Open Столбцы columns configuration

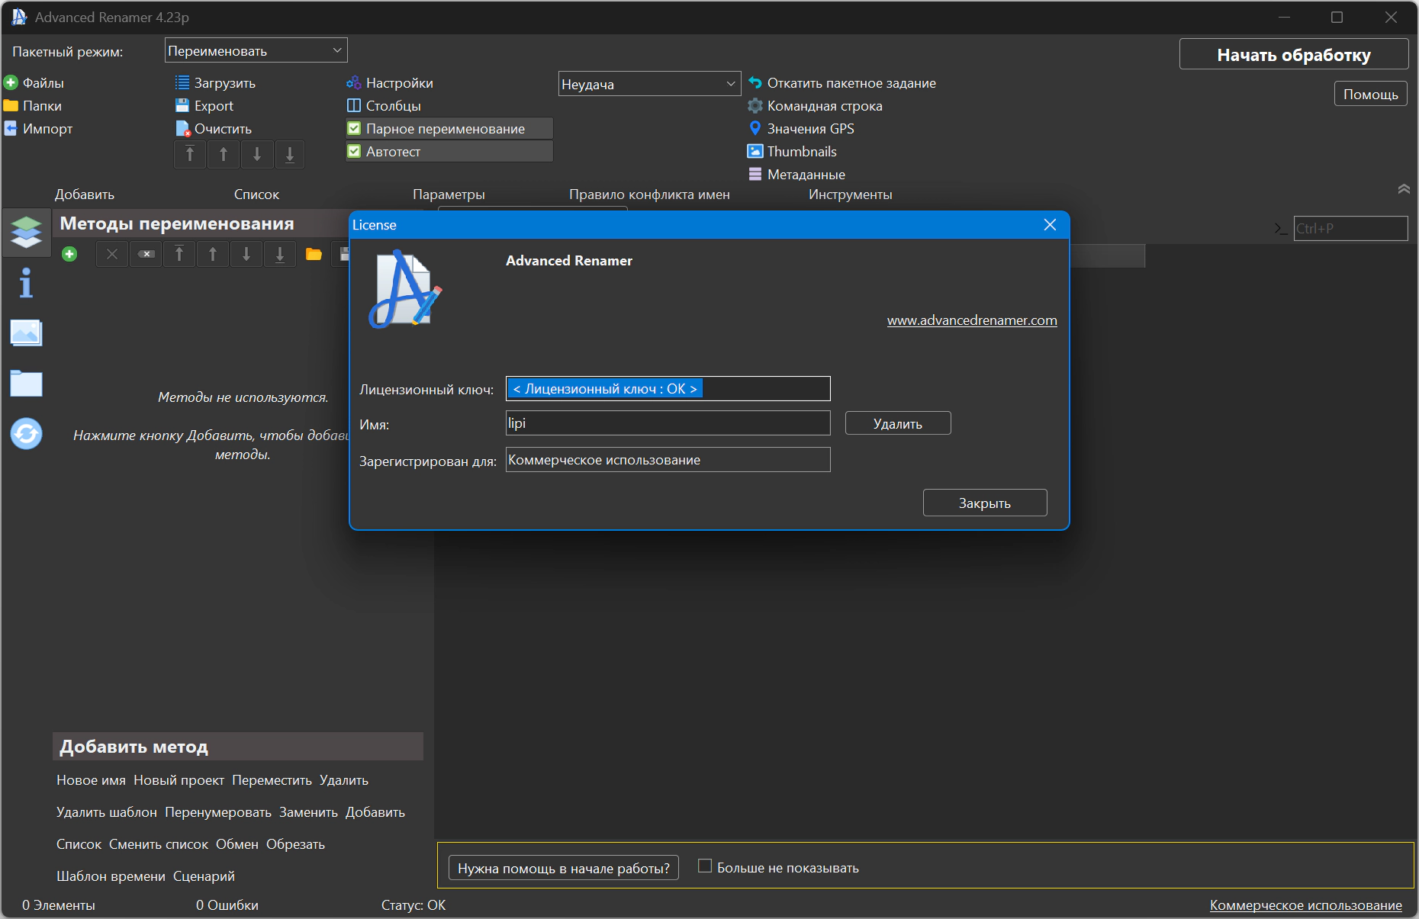pos(384,106)
